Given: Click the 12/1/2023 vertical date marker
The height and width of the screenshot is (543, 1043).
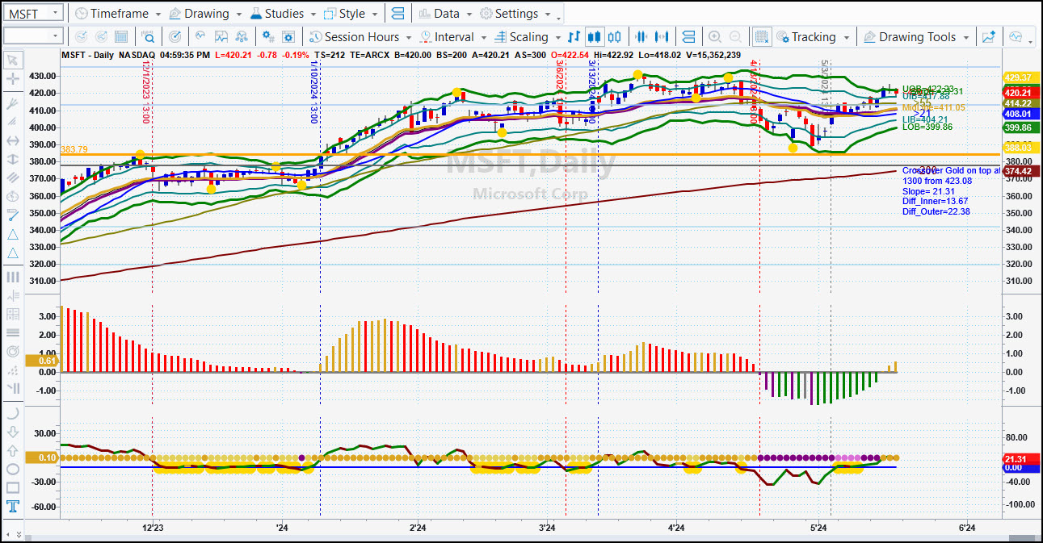Looking at the screenshot, I should click(x=146, y=91).
